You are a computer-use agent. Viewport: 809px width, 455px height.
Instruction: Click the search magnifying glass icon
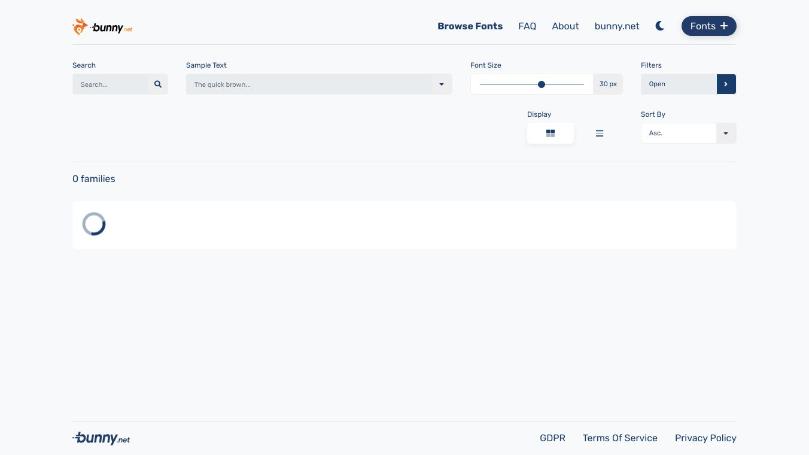pos(158,84)
